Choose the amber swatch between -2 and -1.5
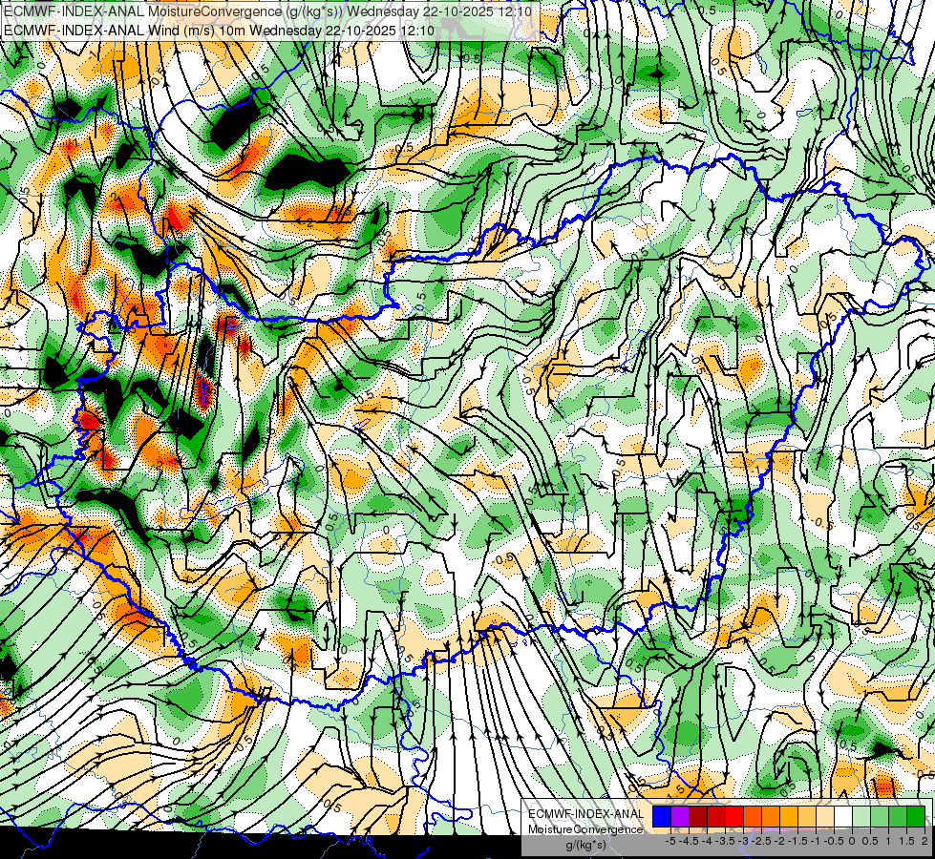 (789, 817)
